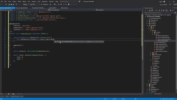Select home.component.spec.ts in Solution Explorer
Viewport: 177px width, 100px height.
(x=164, y=39)
